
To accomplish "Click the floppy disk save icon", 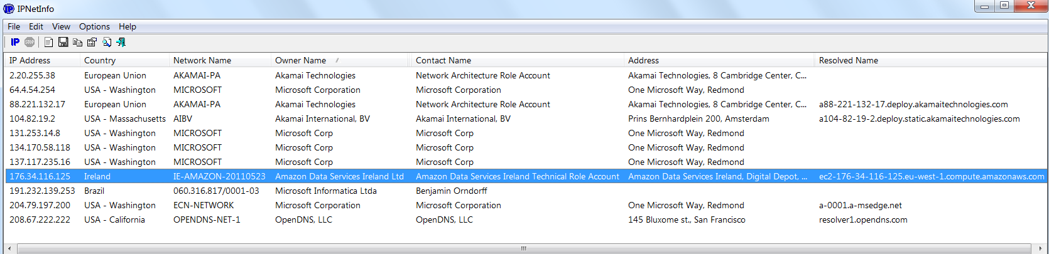I will (63, 42).
